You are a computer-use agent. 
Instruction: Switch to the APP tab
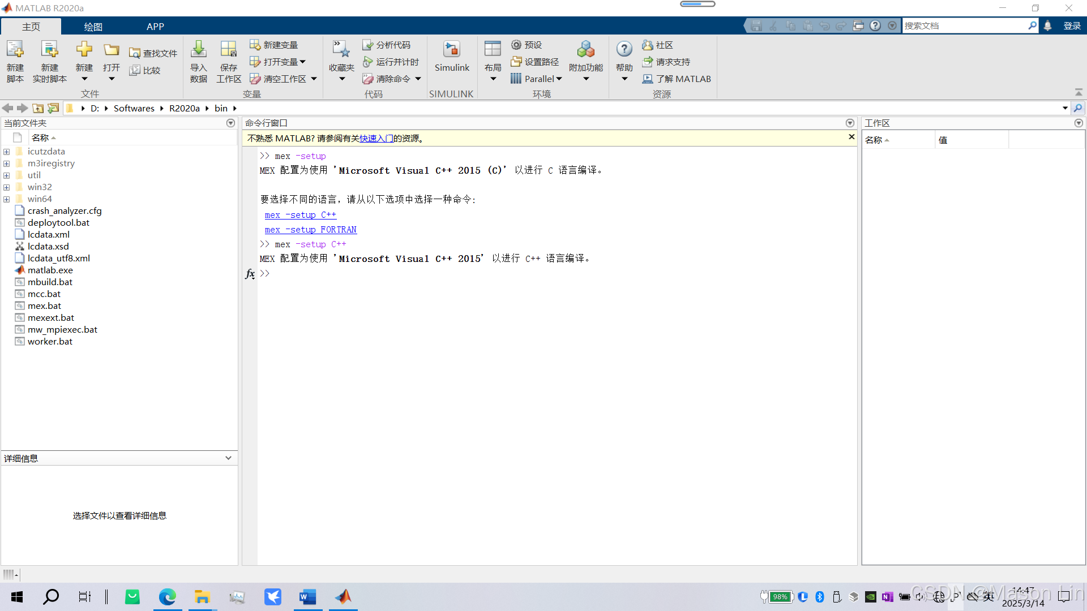[155, 27]
